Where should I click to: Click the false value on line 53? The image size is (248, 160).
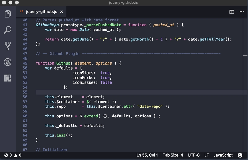click(106, 82)
